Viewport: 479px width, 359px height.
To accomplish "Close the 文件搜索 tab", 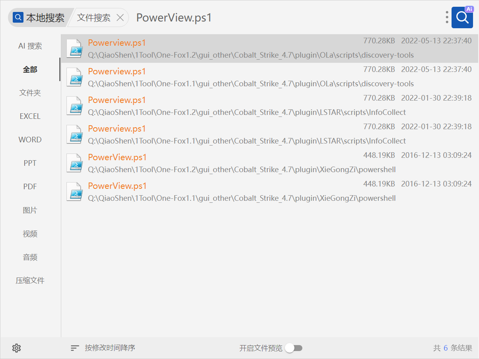I will pyautogui.click(x=120, y=17).
